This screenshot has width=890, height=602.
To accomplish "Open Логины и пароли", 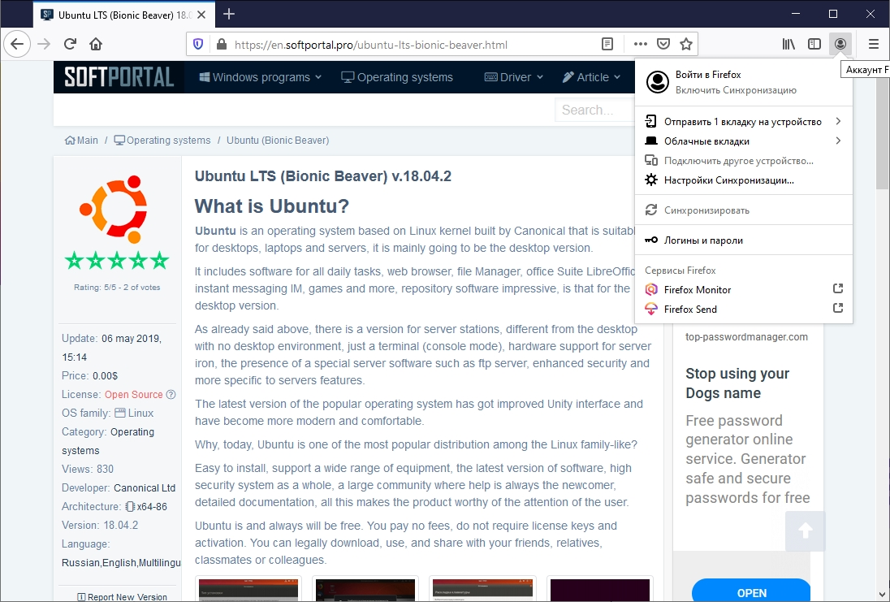I will tap(744, 240).
